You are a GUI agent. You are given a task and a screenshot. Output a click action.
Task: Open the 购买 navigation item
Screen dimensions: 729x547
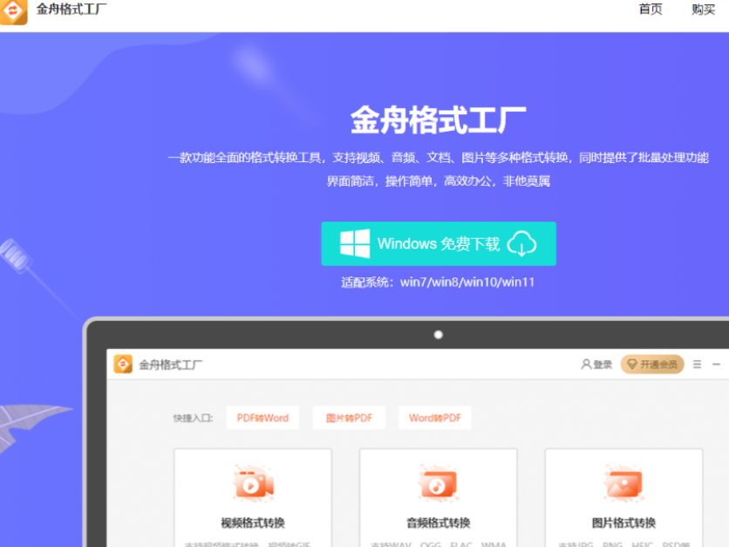703,9
